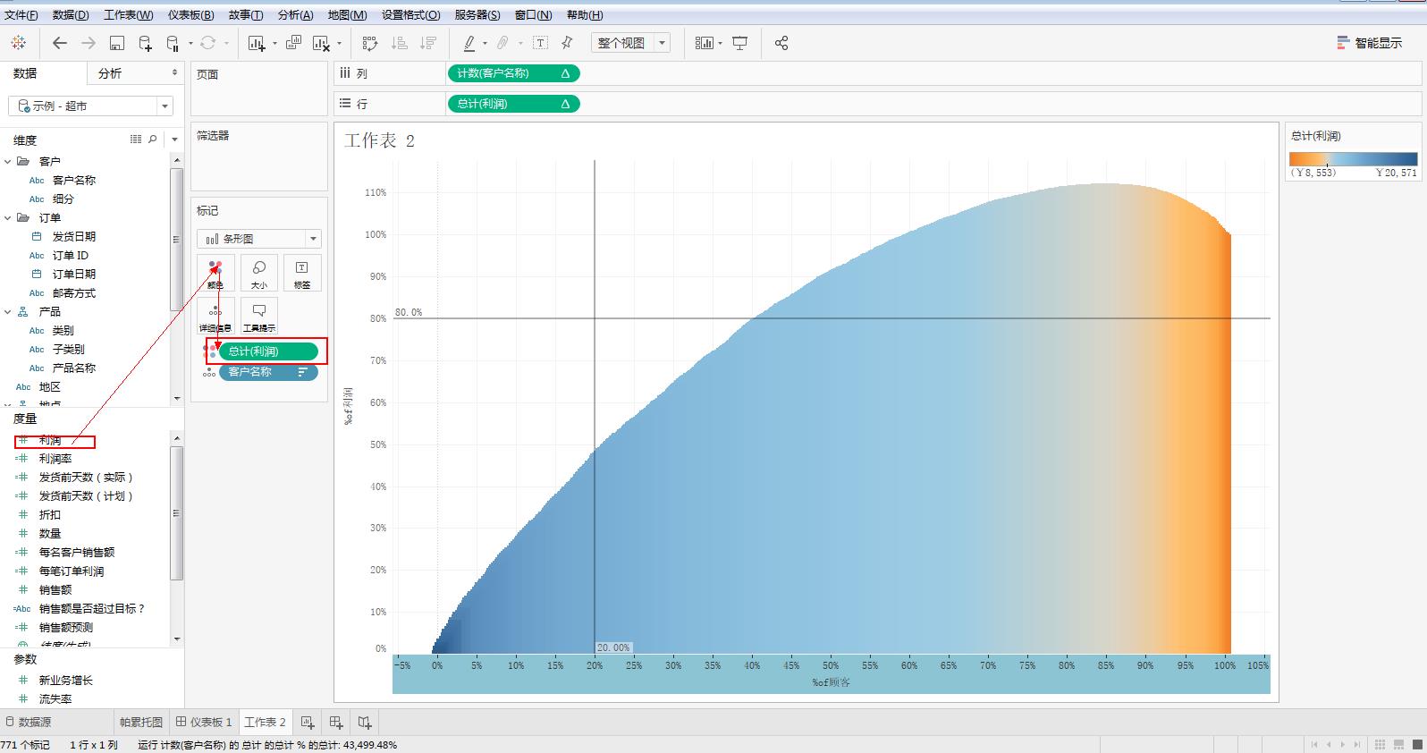Open the 颜色 color card
This screenshot has height=753, width=1427.
click(215, 273)
